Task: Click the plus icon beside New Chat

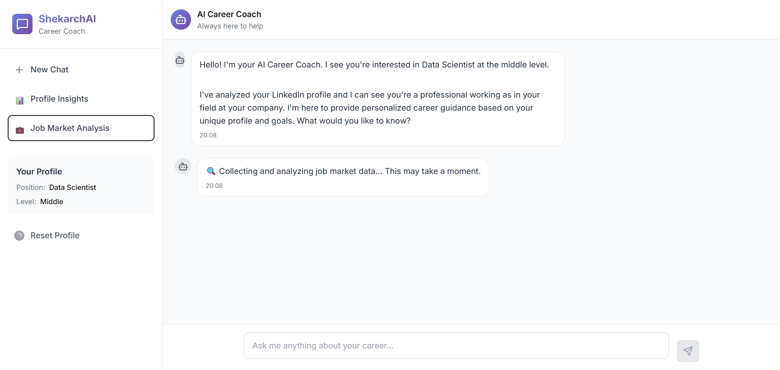Action: click(19, 70)
